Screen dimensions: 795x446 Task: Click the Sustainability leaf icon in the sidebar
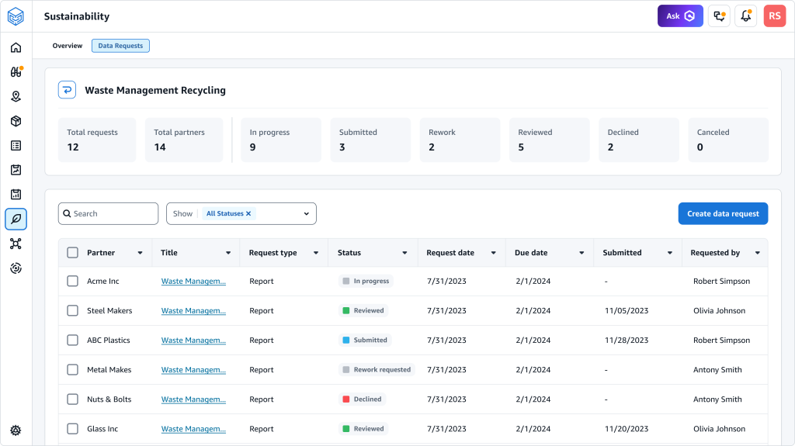16,220
